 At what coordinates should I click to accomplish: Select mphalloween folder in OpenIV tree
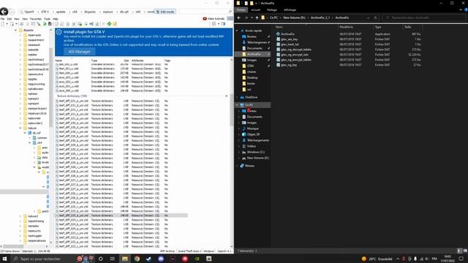point(36,89)
